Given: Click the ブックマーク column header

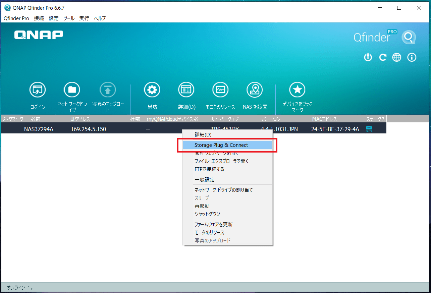Looking at the screenshot, I should 12,119.
